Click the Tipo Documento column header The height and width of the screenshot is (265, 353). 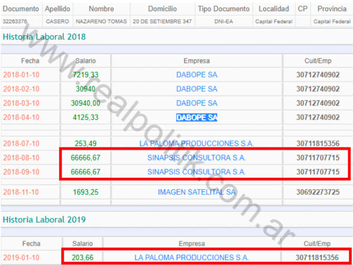[x=223, y=9]
